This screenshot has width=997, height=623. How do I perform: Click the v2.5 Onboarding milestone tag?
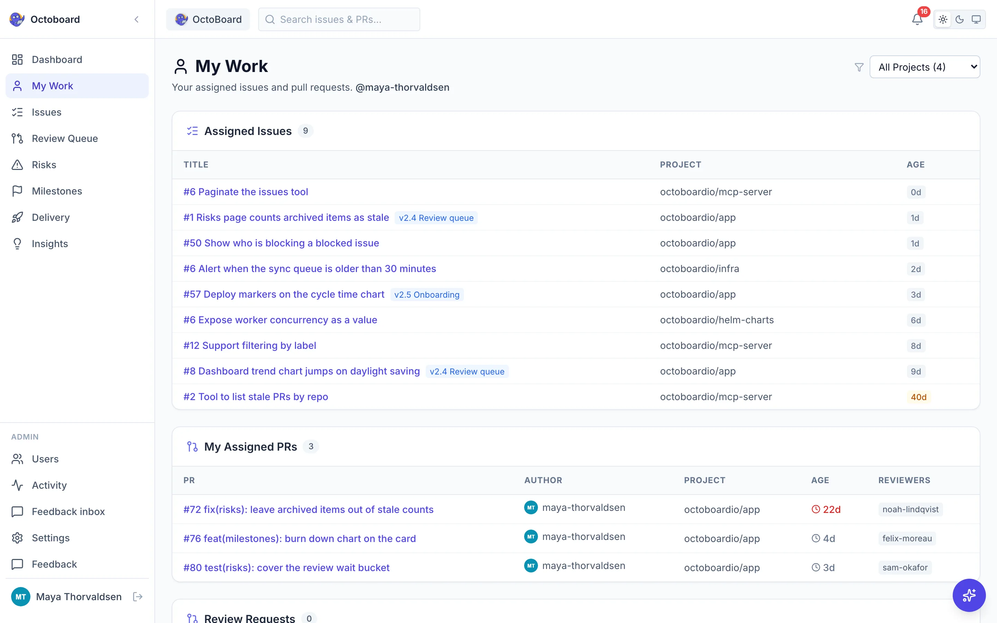427,295
